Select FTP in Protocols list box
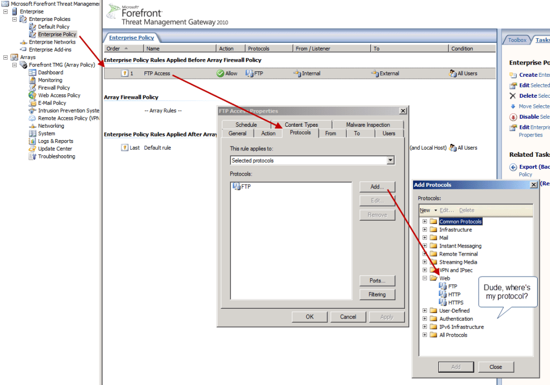Screen dimensions: 550x385 pyautogui.click(x=242, y=186)
